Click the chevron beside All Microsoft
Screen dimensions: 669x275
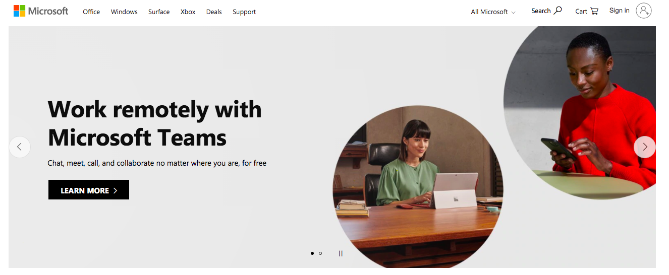point(513,12)
